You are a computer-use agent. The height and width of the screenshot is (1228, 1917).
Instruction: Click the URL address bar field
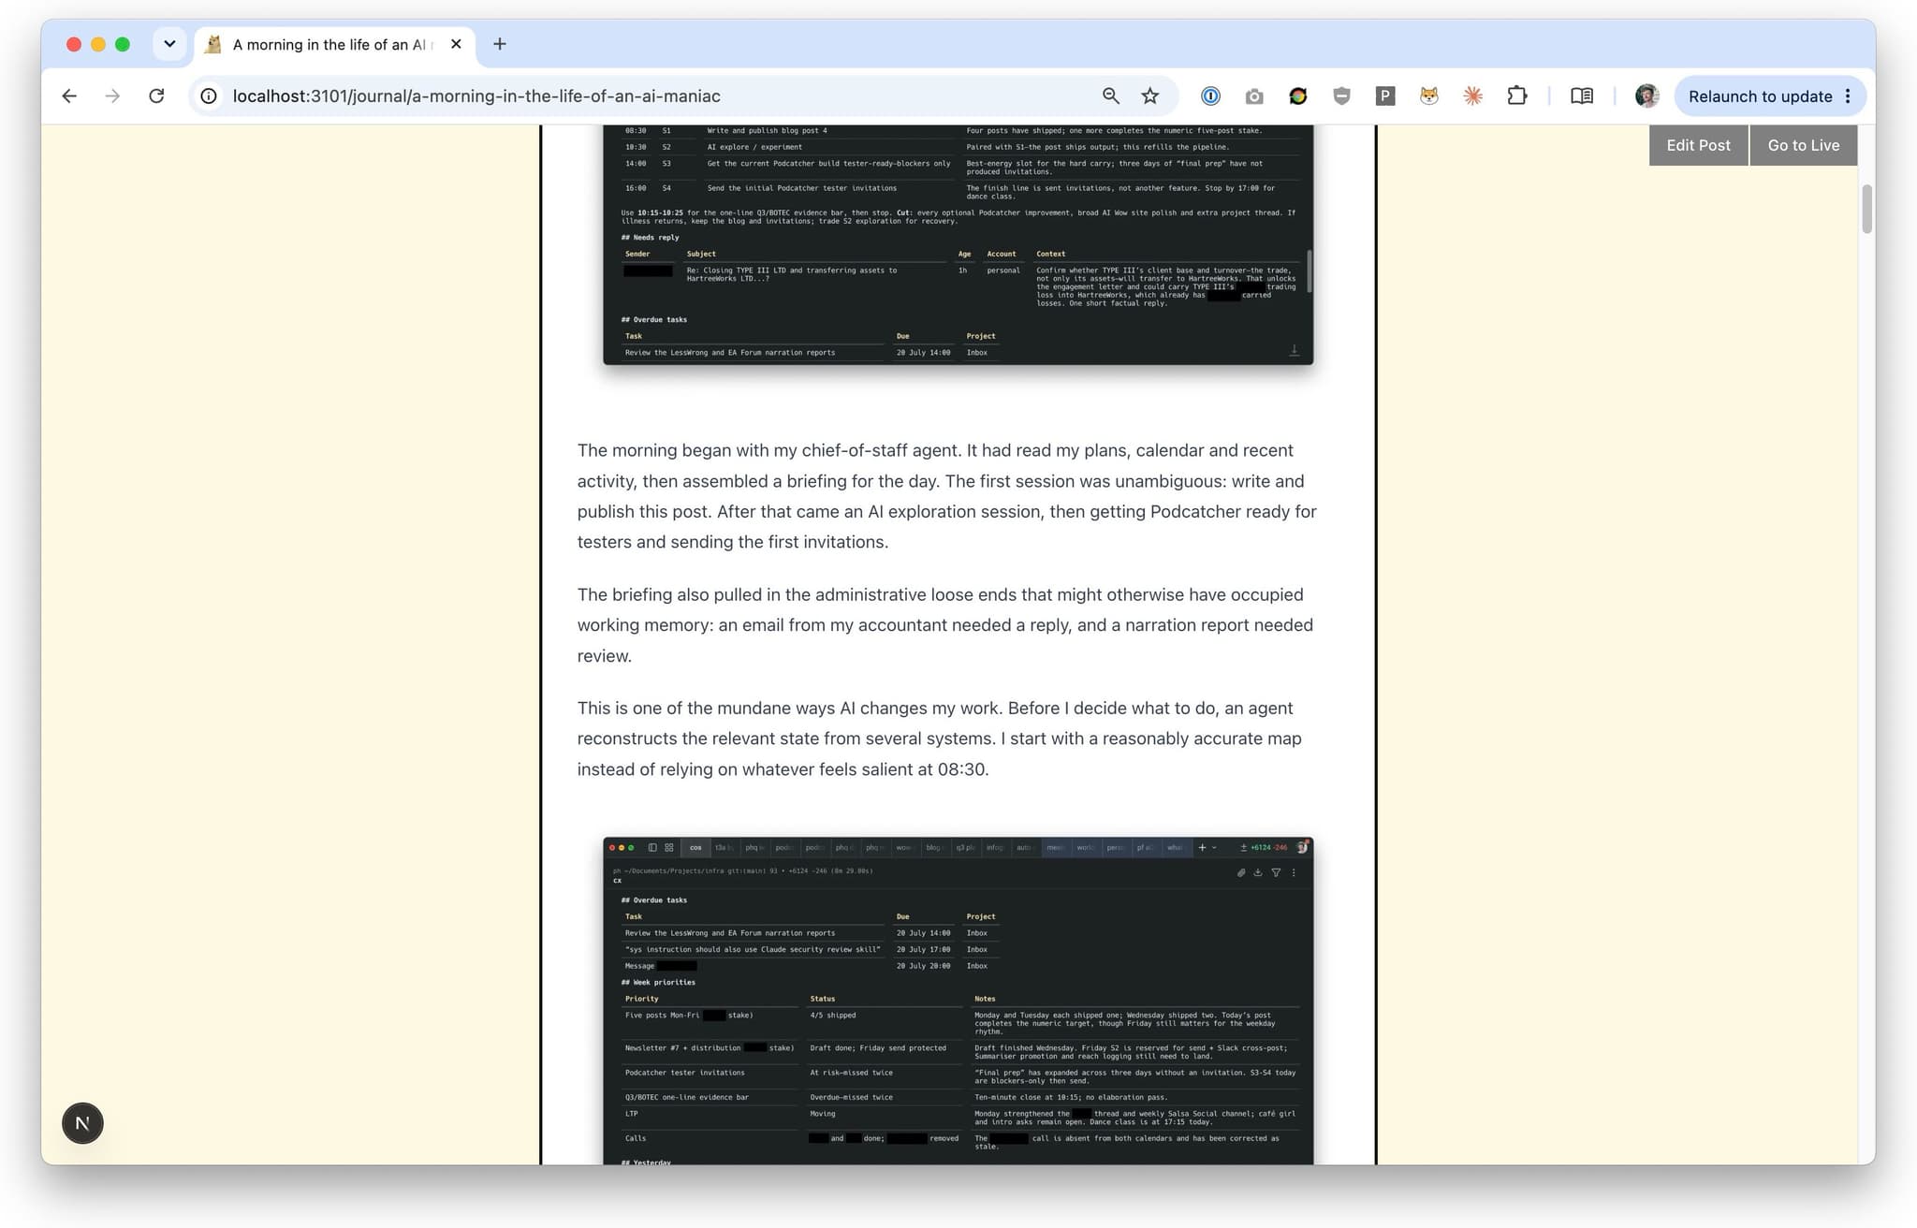click(x=655, y=96)
